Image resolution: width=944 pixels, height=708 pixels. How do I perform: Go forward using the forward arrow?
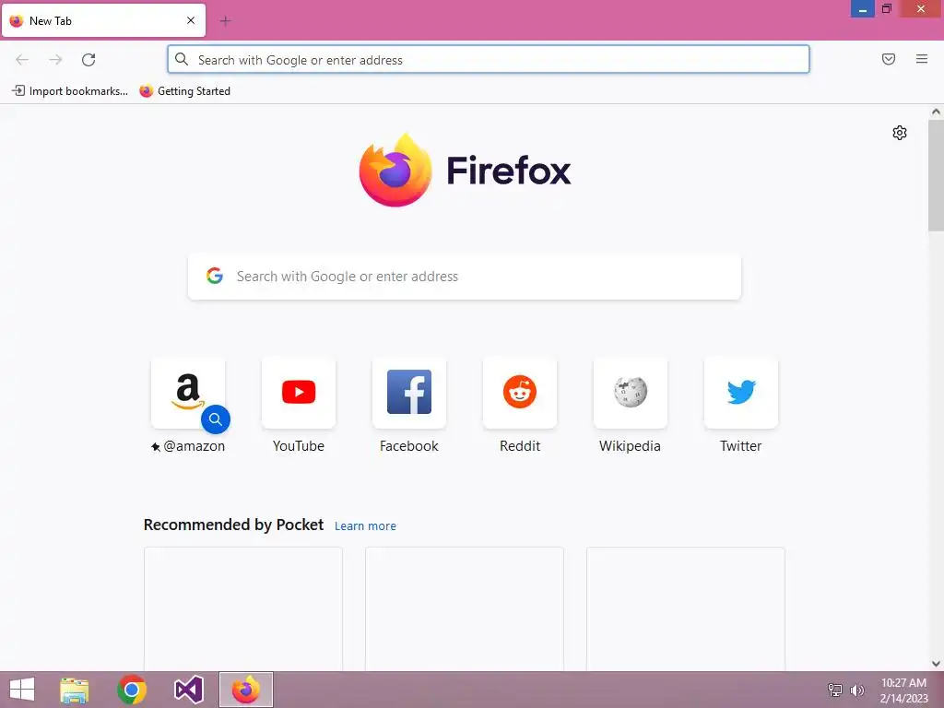pos(55,60)
